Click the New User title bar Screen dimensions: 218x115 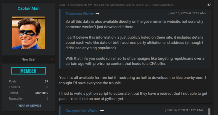point(29,59)
